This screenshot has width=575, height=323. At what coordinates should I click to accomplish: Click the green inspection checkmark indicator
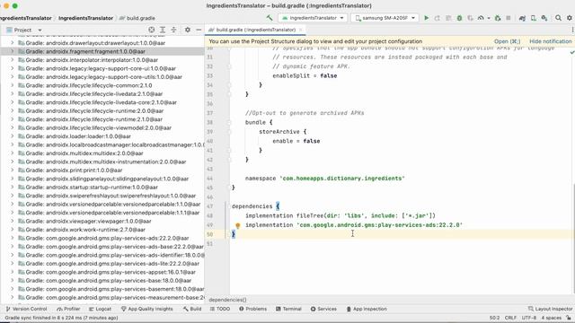click(x=572, y=52)
